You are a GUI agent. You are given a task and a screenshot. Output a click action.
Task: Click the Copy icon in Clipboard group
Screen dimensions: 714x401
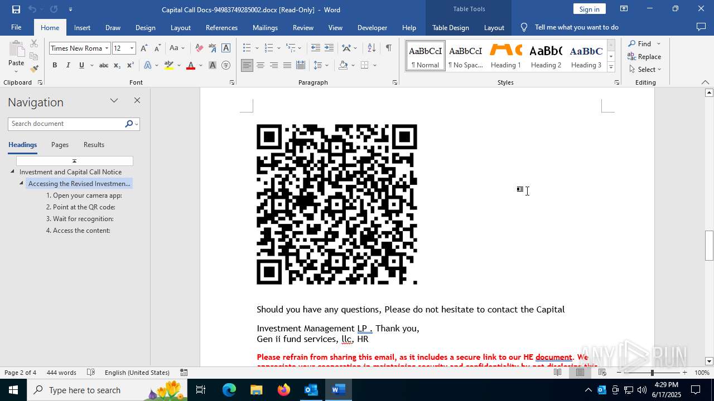click(34, 56)
